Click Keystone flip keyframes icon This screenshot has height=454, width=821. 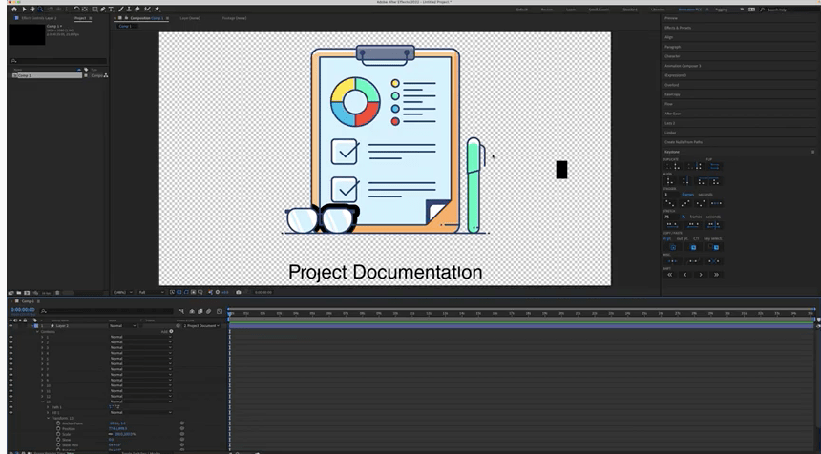pyautogui.click(x=714, y=166)
